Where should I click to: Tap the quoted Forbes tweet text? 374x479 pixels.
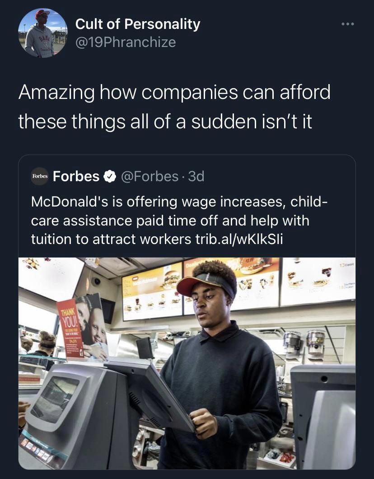tap(179, 221)
